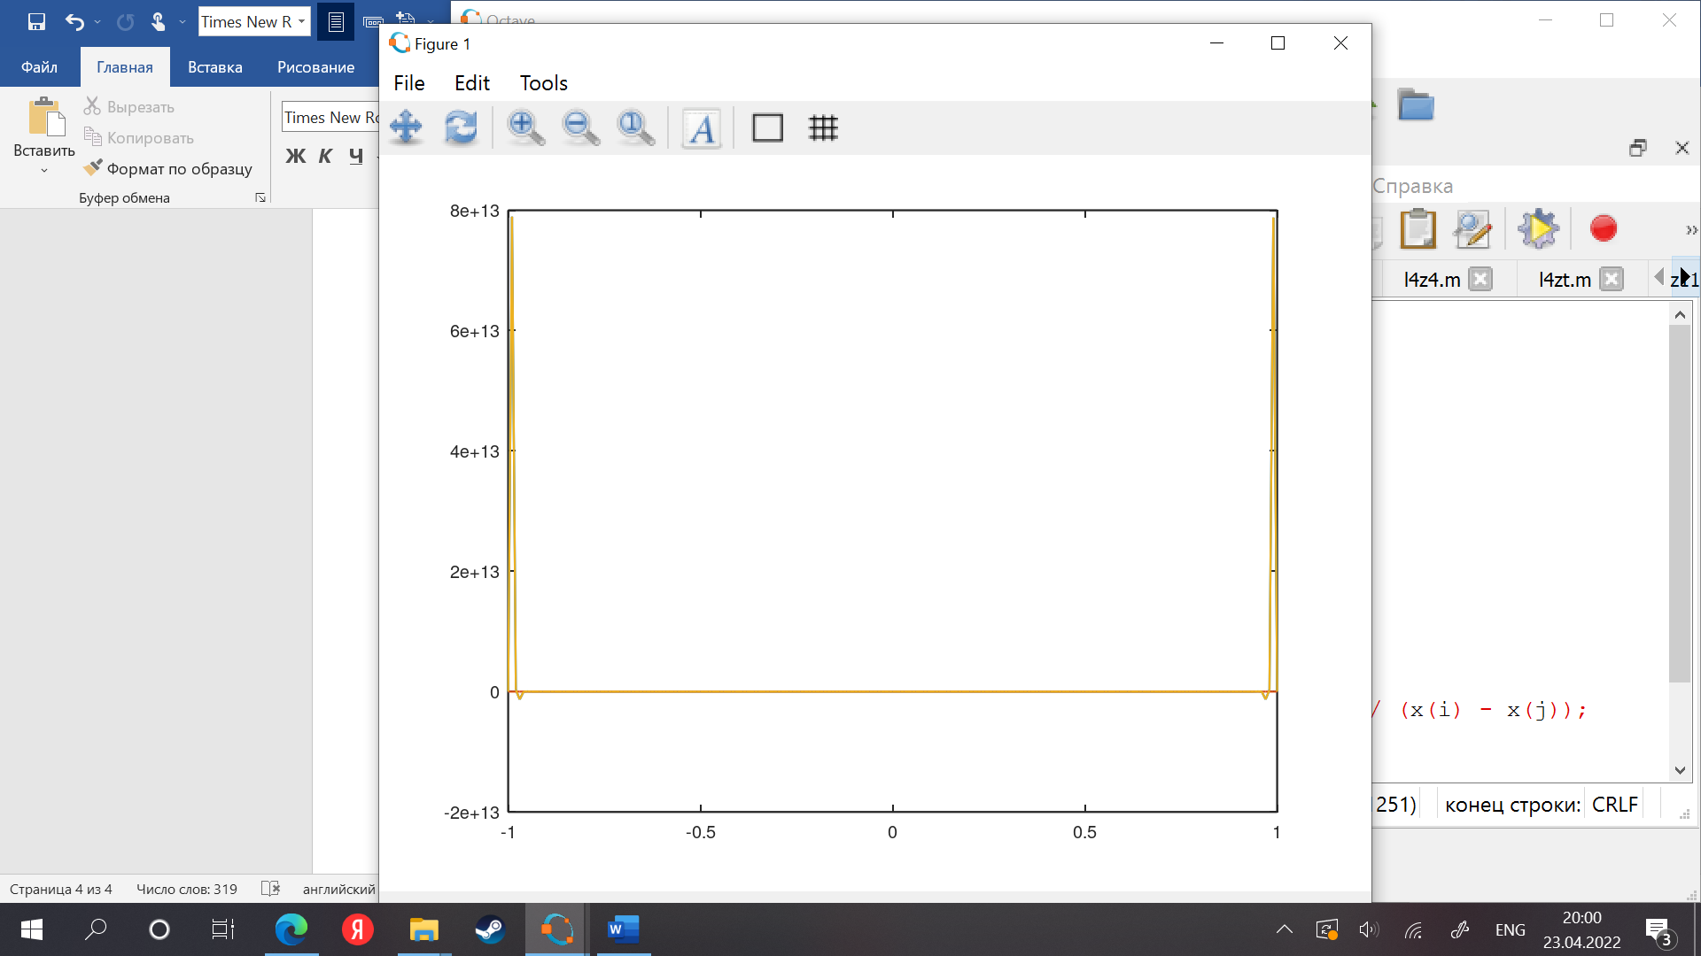Switch to the Рисование ribbon tab
The image size is (1701, 956).
point(316,67)
